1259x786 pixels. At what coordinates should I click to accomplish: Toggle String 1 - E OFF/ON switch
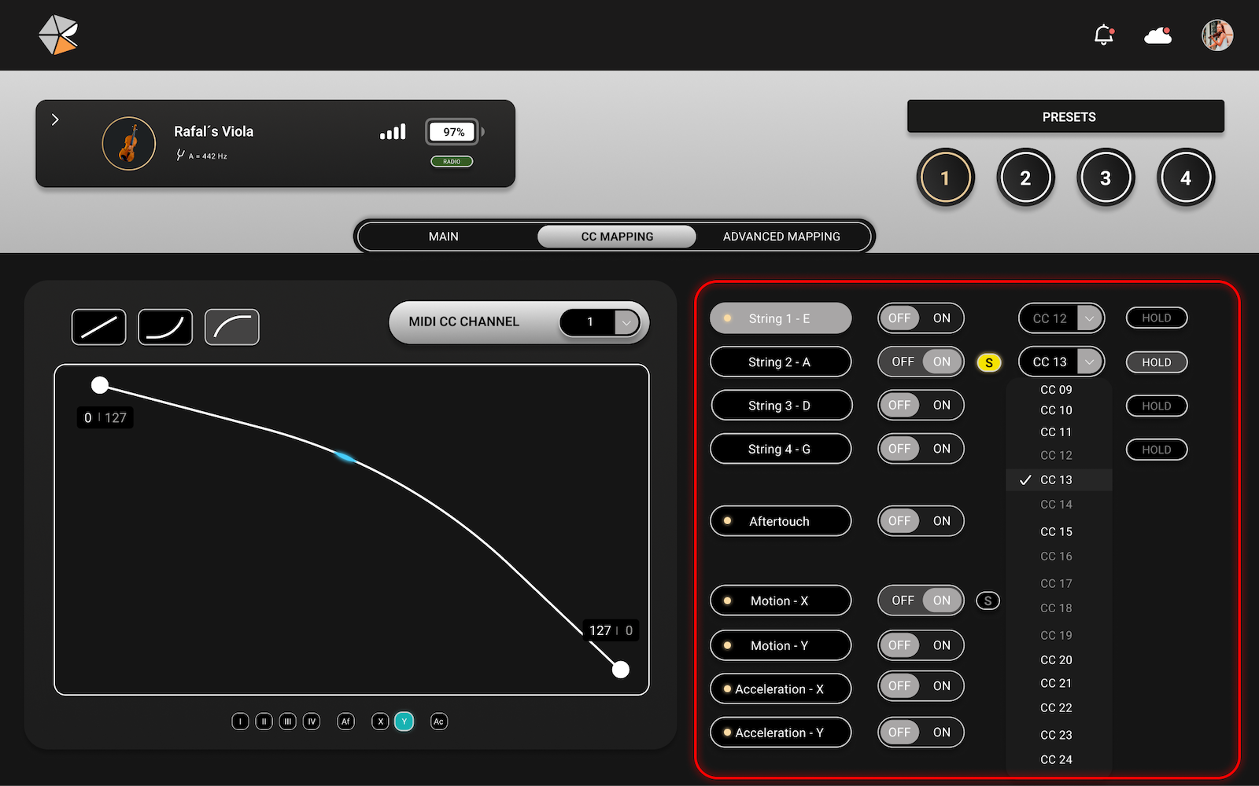(x=920, y=318)
